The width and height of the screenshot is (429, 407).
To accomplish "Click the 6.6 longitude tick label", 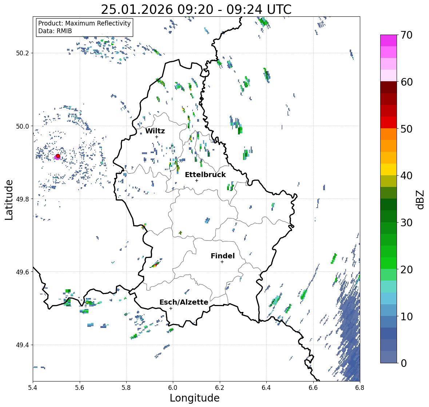I will pos(313,388).
